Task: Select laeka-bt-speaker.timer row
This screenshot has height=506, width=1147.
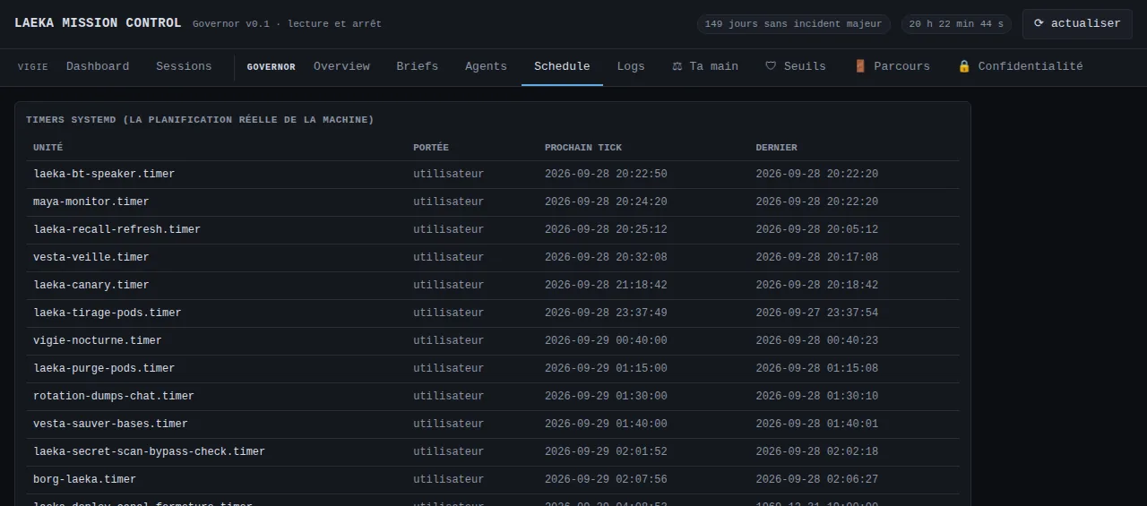Action: (493, 175)
